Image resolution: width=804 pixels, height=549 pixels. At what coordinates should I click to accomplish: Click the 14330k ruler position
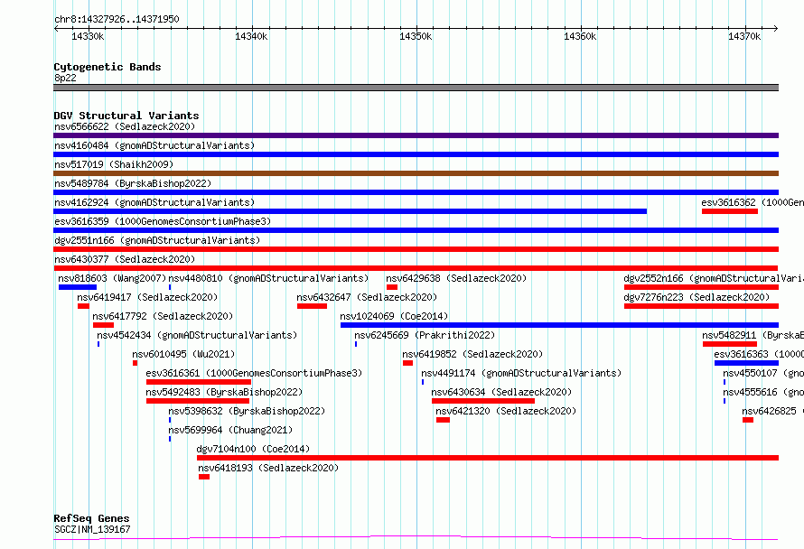click(88, 36)
